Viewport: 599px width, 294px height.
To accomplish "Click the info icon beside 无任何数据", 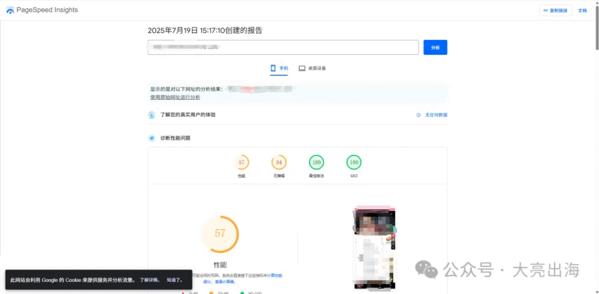I will point(418,115).
